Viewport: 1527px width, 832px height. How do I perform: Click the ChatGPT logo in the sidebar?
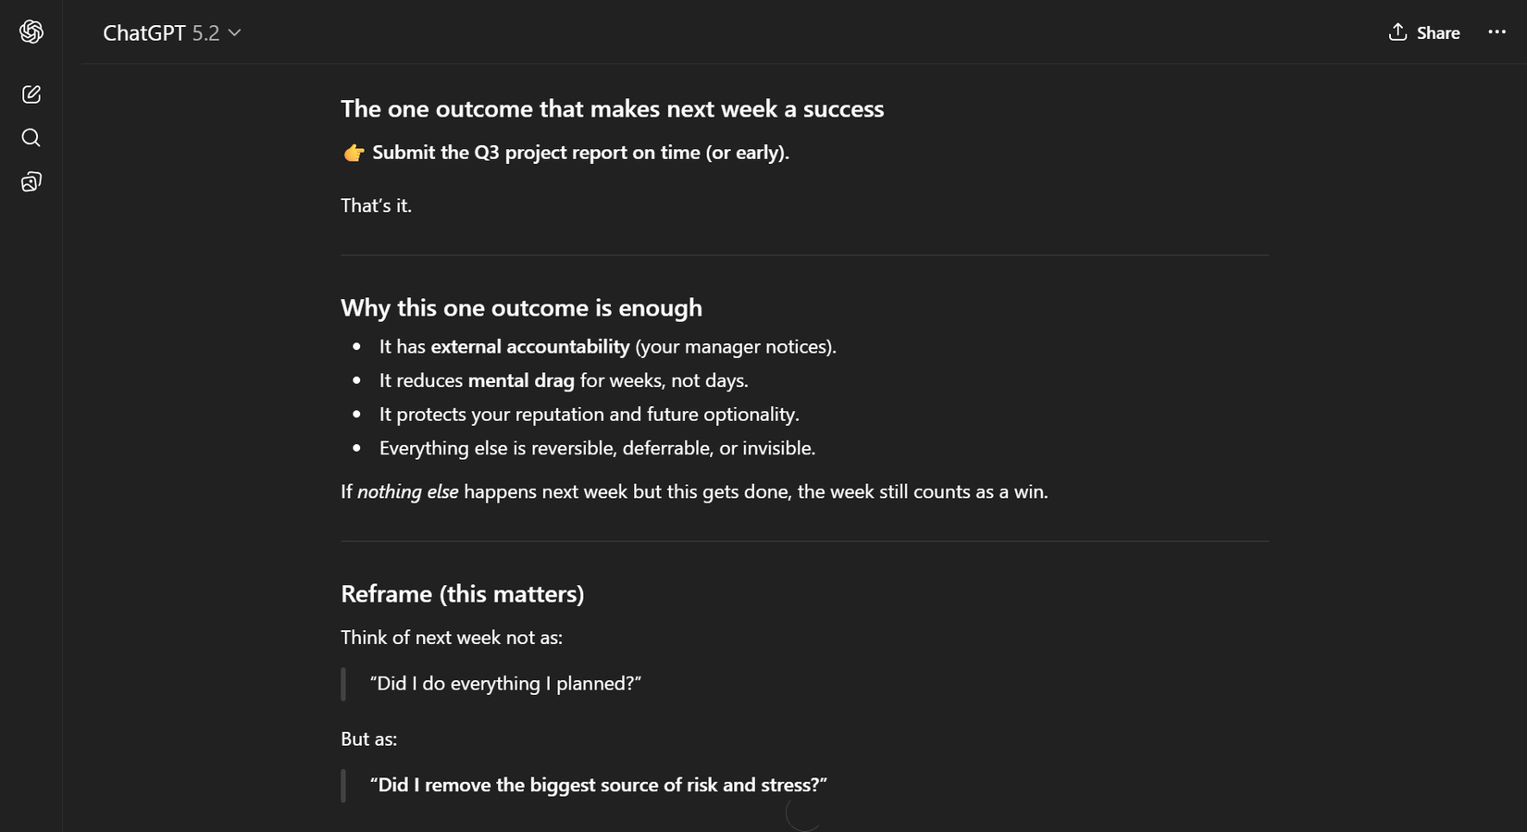click(x=31, y=31)
